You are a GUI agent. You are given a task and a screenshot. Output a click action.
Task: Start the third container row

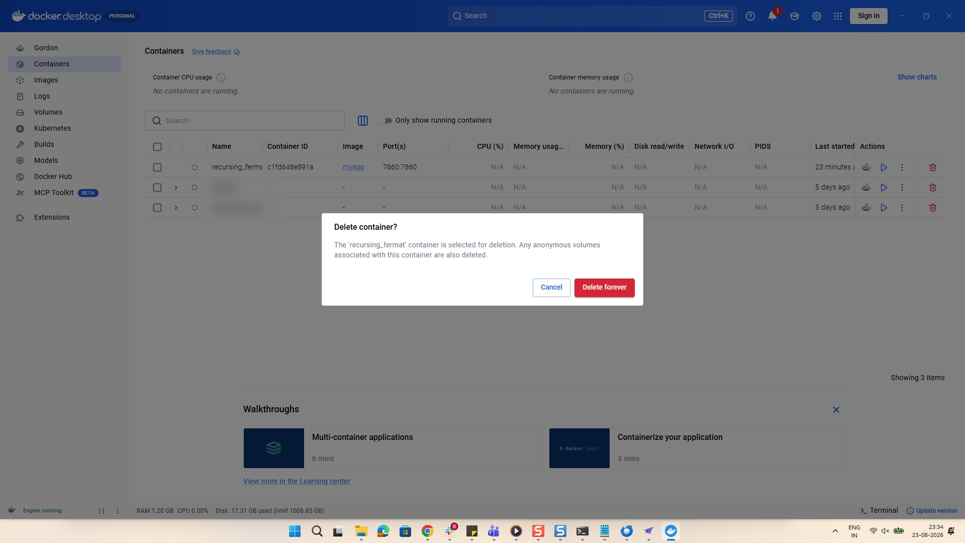tap(884, 208)
